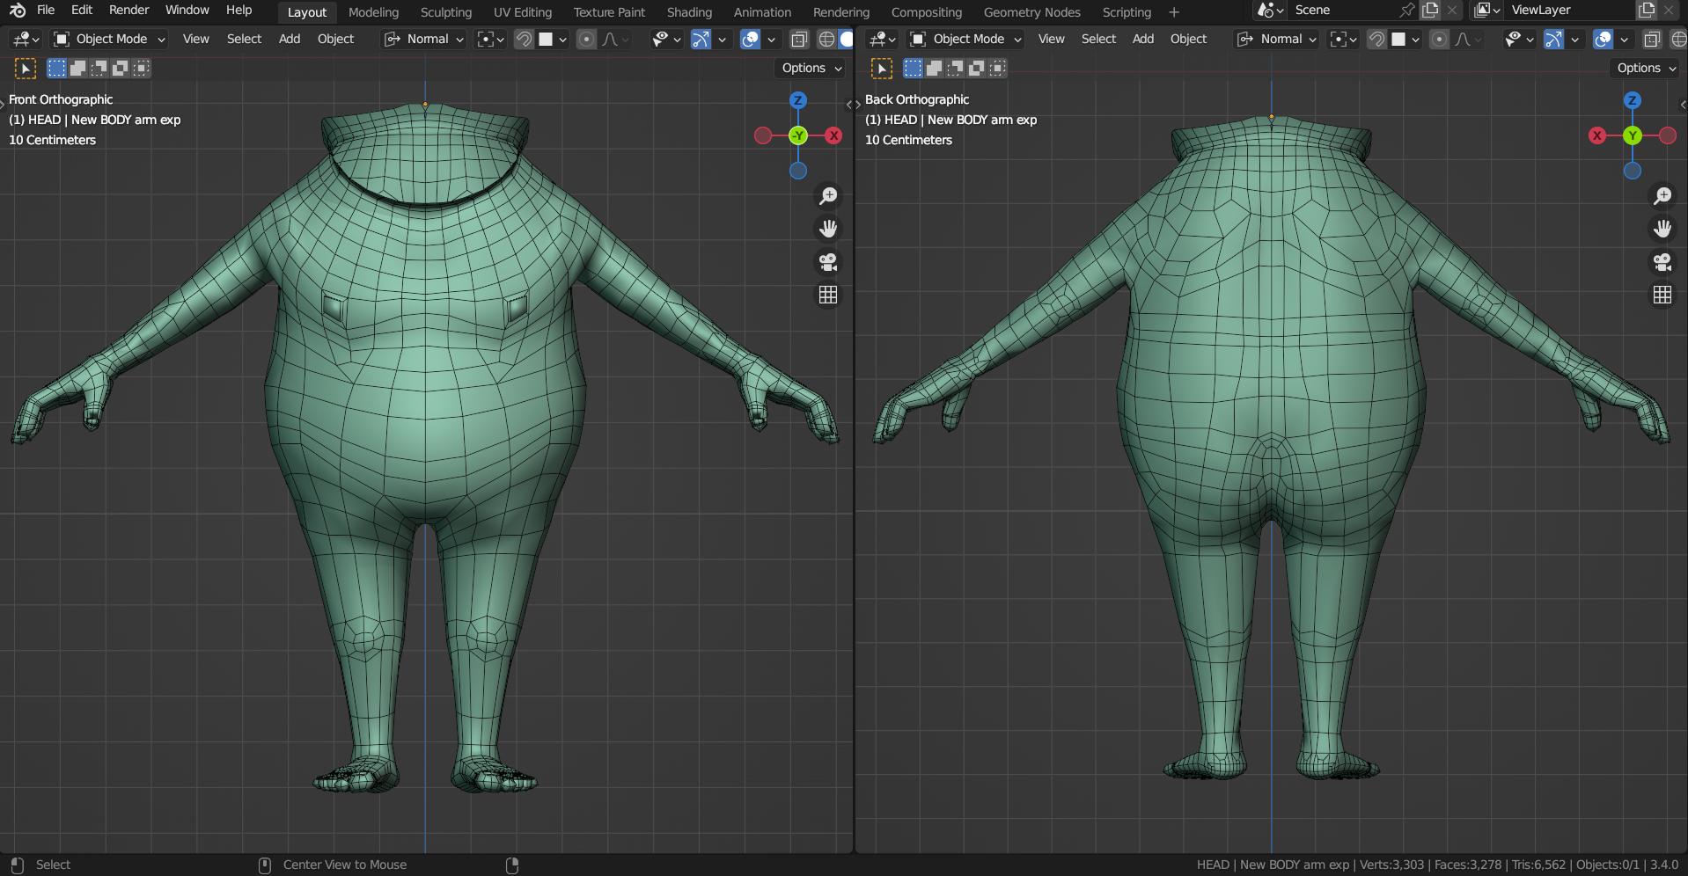This screenshot has width=1688, height=876.
Task: Set selection mode to Intersect in left viewport
Action: click(x=141, y=68)
